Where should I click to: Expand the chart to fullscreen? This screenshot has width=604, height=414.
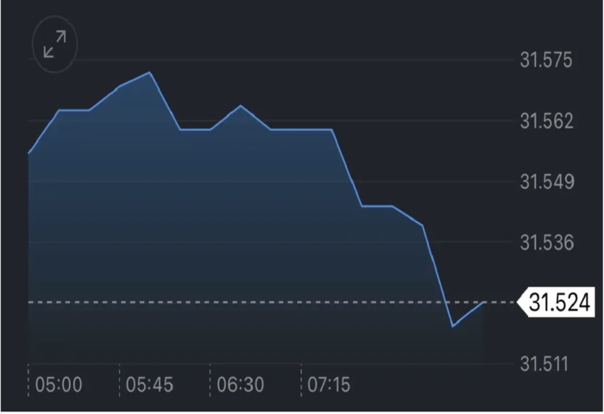click(54, 45)
